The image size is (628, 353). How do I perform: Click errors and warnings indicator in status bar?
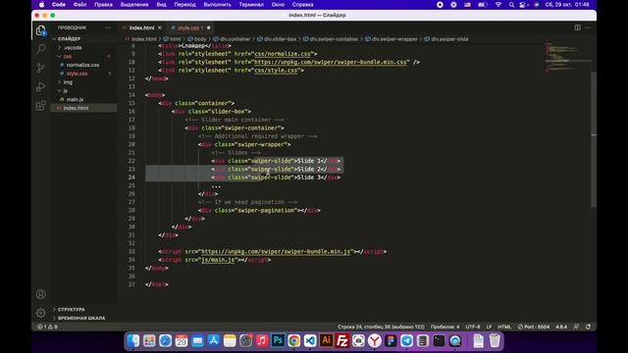(x=47, y=327)
